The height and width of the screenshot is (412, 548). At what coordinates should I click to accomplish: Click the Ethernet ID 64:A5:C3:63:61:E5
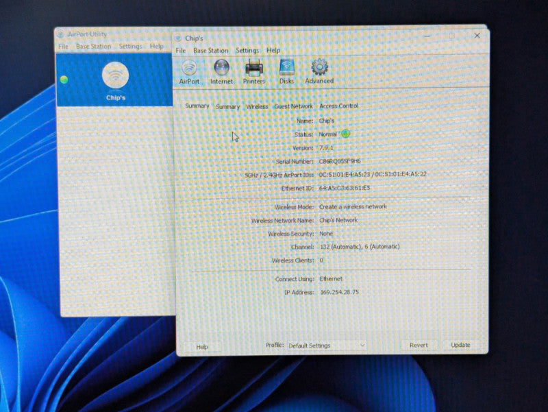(x=345, y=188)
